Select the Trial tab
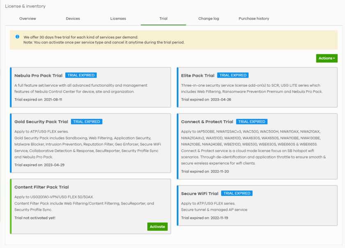 coord(164,18)
